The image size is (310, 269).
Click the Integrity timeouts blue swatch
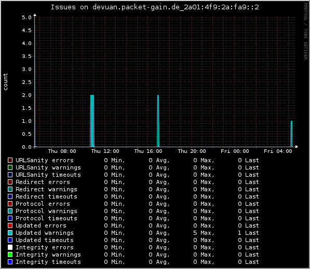[x=10, y=262]
